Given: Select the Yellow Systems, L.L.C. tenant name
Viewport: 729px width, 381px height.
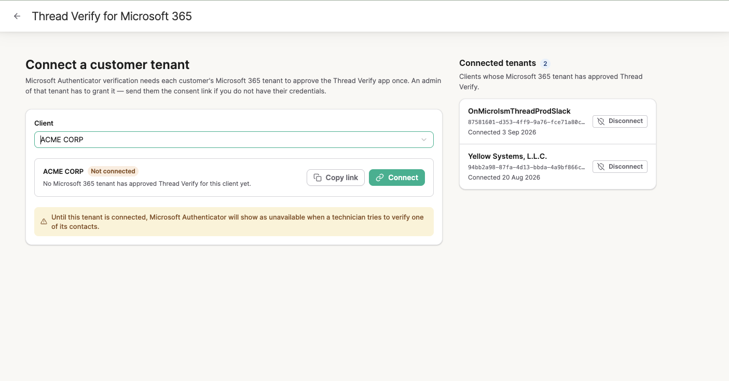Looking at the screenshot, I should pyautogui.click(x=507, y=156).
